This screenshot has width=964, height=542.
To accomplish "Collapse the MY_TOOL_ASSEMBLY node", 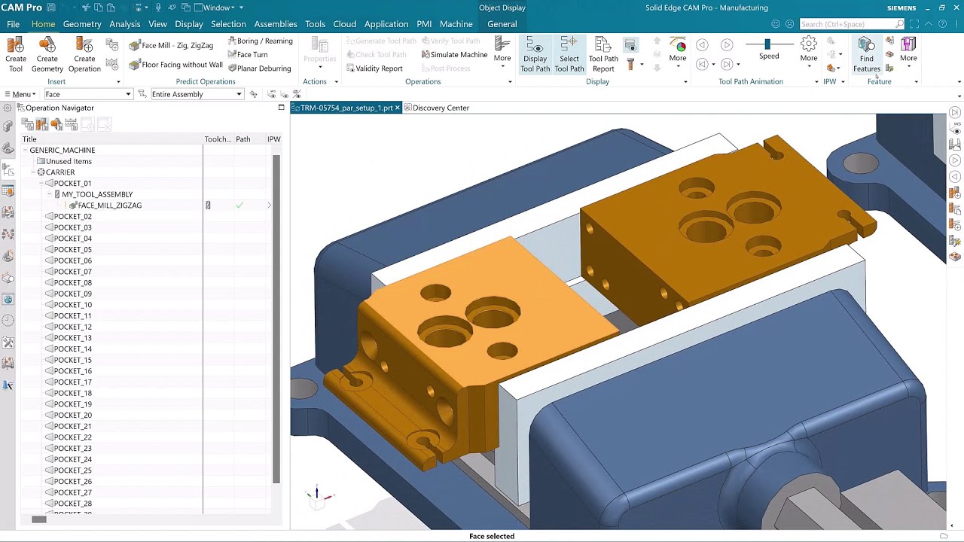I will (50, 194).
